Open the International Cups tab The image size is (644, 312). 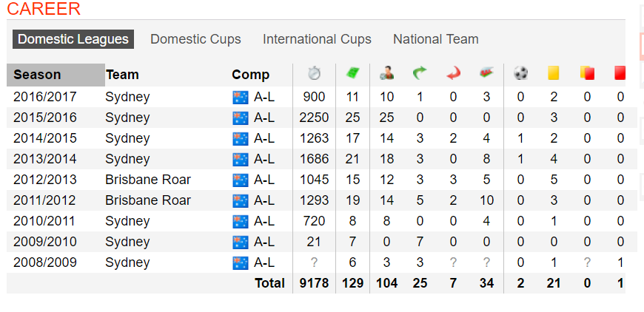(x=317, y=39)
